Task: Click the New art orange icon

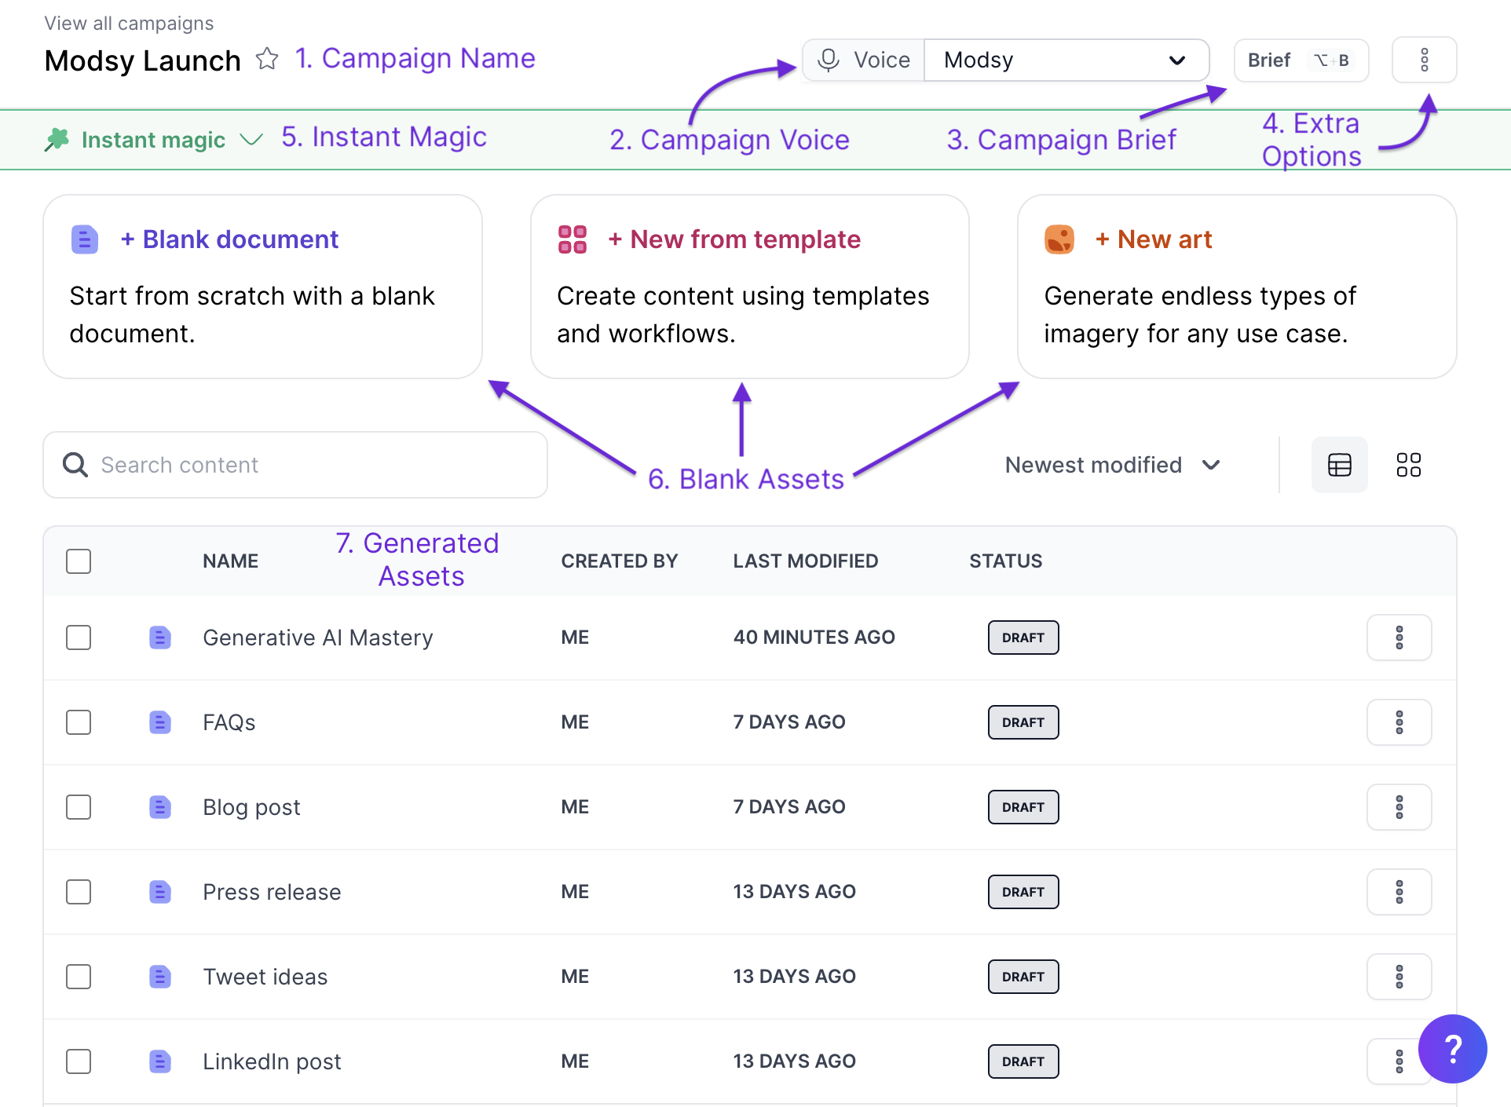Action: [x=1059, y=239]
